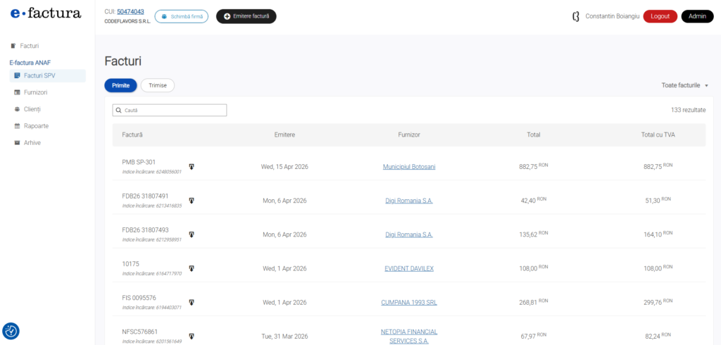
Task: Click the download icon beside PMB SP-301
Action: click(192, 167)
